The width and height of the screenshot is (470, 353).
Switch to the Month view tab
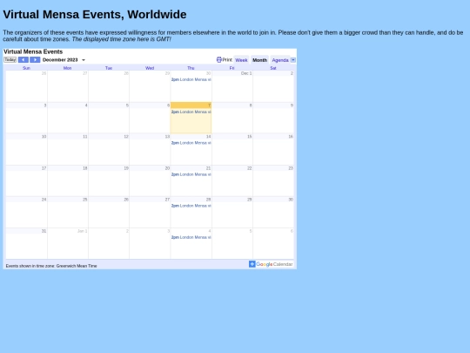pos(259,60)
